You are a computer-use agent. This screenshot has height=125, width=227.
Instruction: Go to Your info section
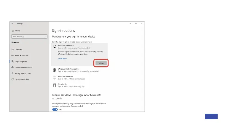click(19, 50)
